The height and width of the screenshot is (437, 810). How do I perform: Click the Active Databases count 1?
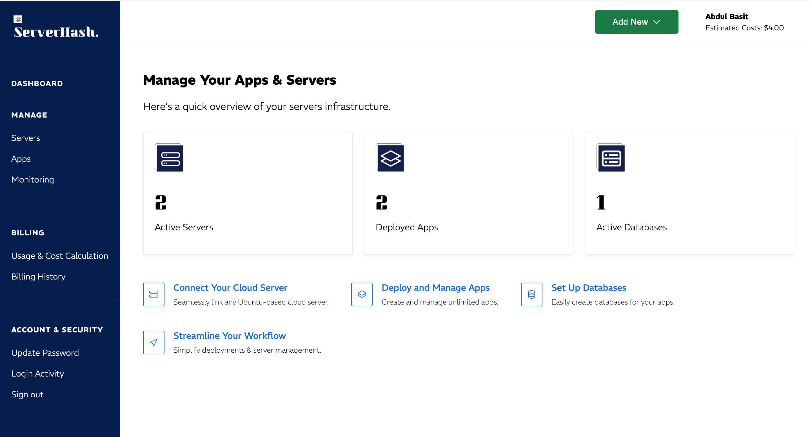pos(601,202)
